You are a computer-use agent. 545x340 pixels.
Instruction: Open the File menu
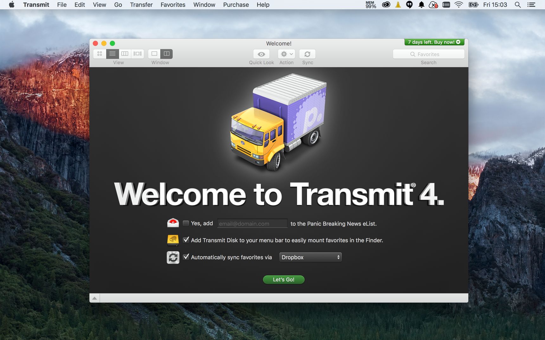point(62,5)
